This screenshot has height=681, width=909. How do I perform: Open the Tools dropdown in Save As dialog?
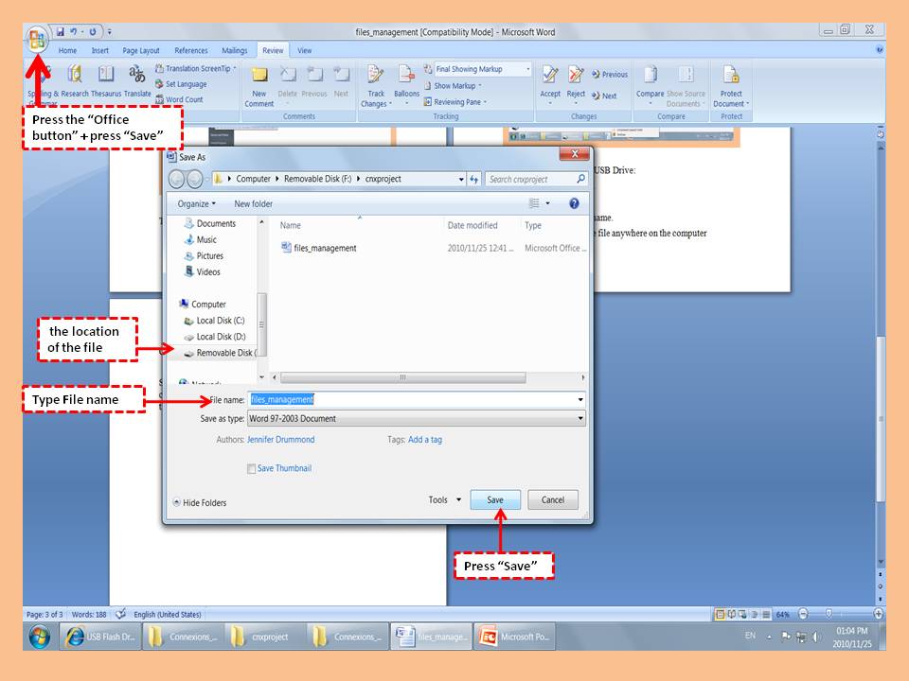pos(445,499)
